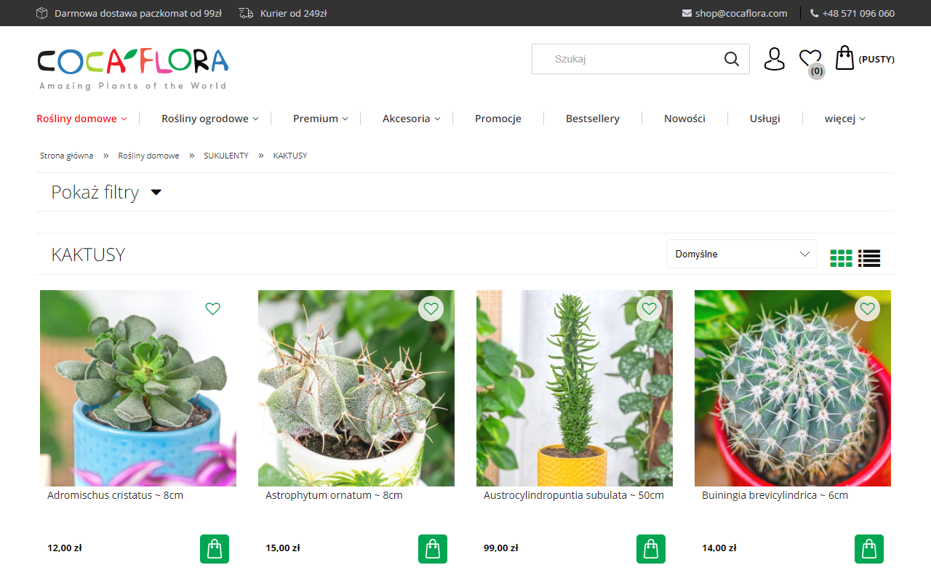
Task: Open the wishlist heart icon in header
Action: click(810, 58)
